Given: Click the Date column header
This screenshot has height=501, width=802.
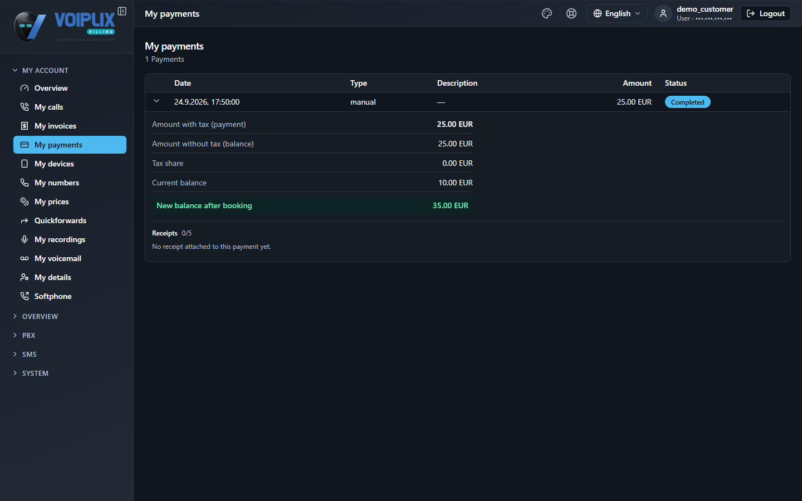Looking at the screenshot, I should click(x=183, y=83).
